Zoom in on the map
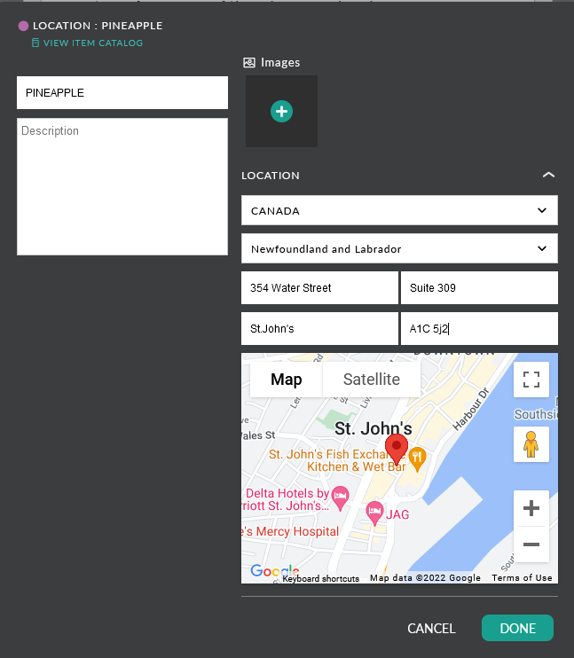 coord(531,508)
